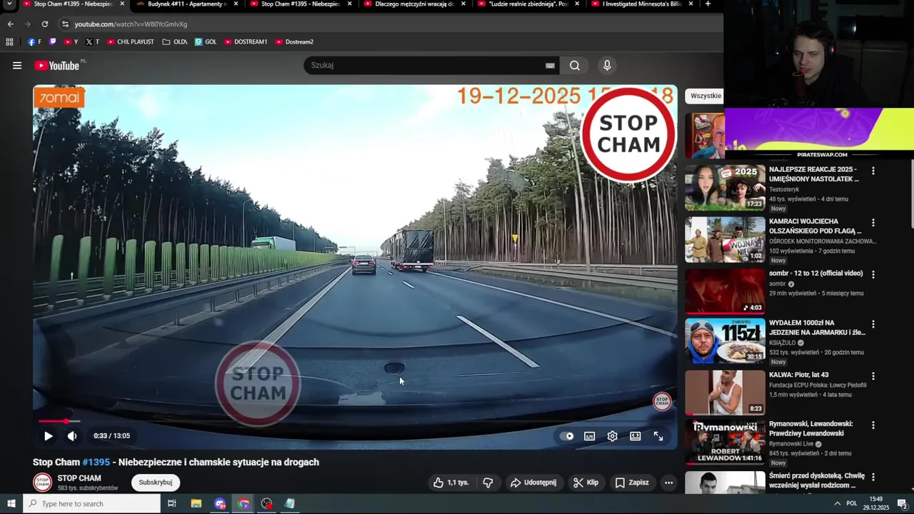Open STOP CHAM channel avatar
This screenshot has height=514, width=914.
(x=43, y=483)
